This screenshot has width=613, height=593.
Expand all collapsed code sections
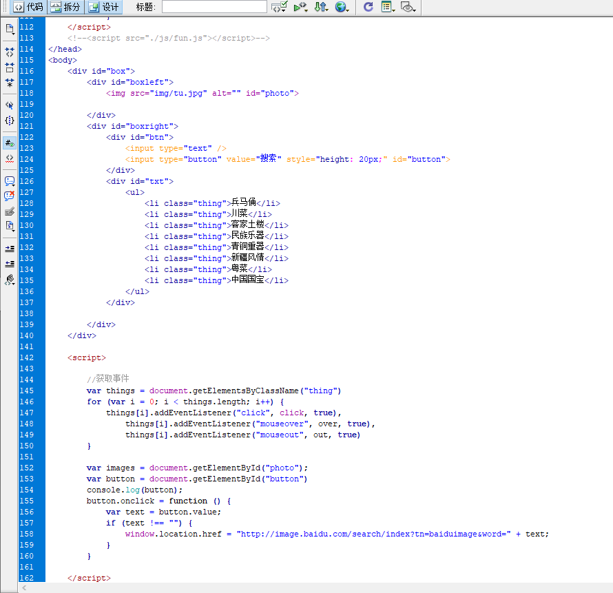pyautogui.click(x=10, y=83)
